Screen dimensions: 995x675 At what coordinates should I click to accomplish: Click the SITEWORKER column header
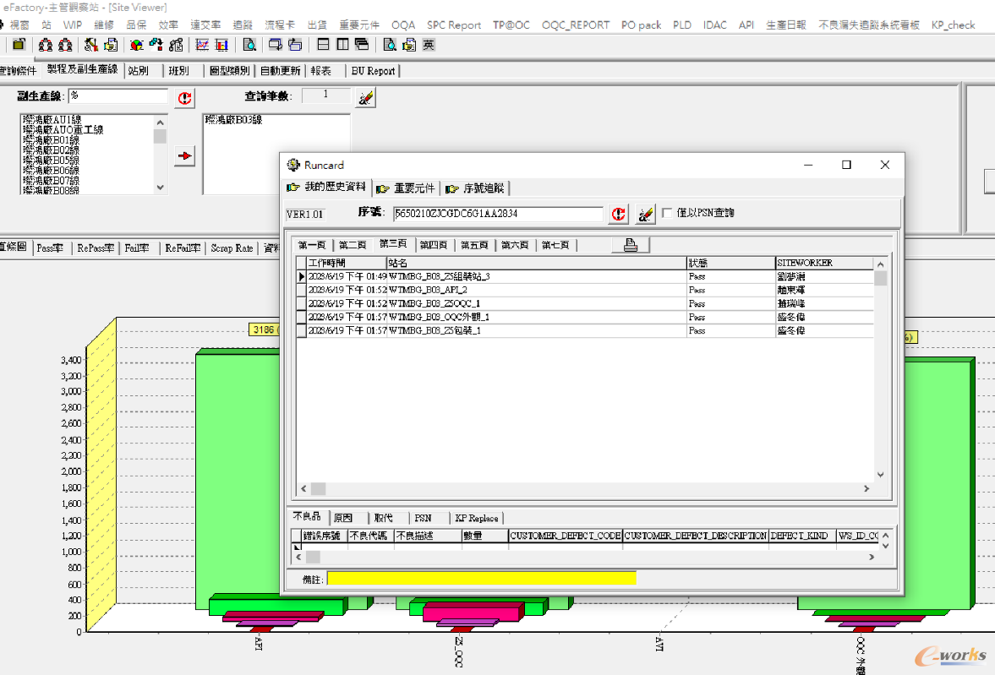pos(824,263)
